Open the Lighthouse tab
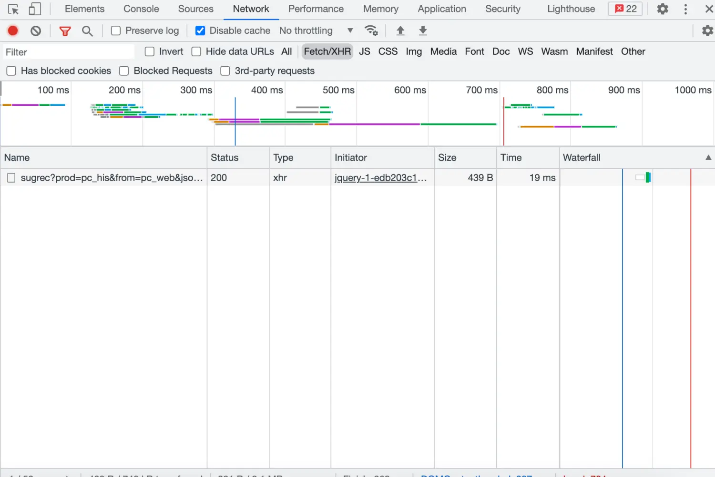 coord(571,9)
